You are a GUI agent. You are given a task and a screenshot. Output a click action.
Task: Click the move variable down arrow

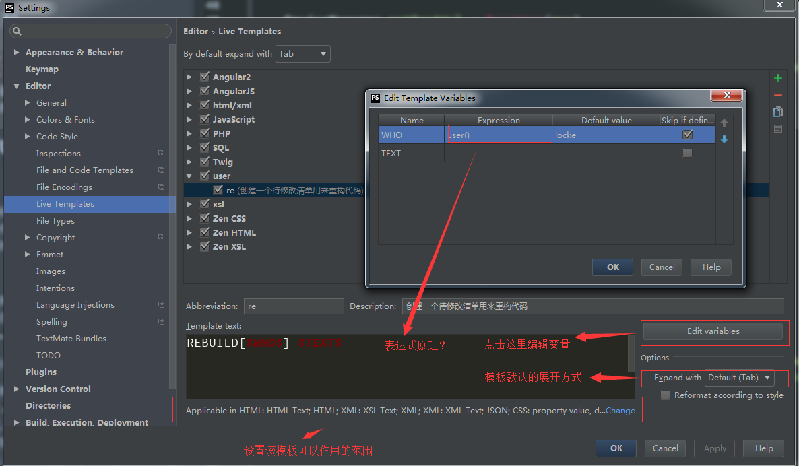point(724,139)
